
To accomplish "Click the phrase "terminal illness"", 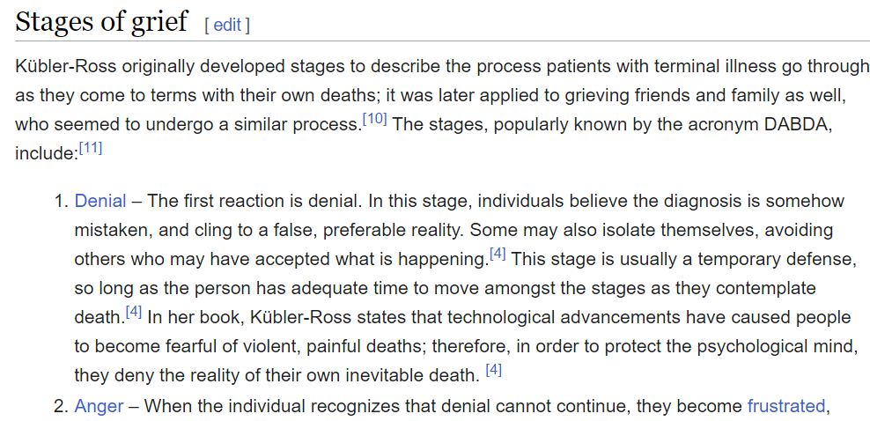I will point(645,68).
